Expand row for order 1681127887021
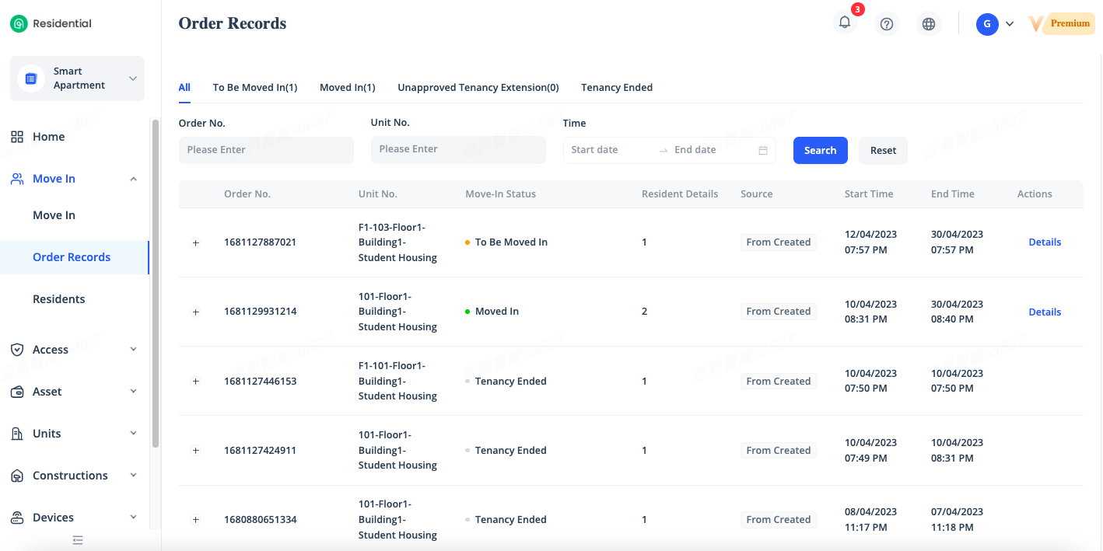 (x=196, y=243)
